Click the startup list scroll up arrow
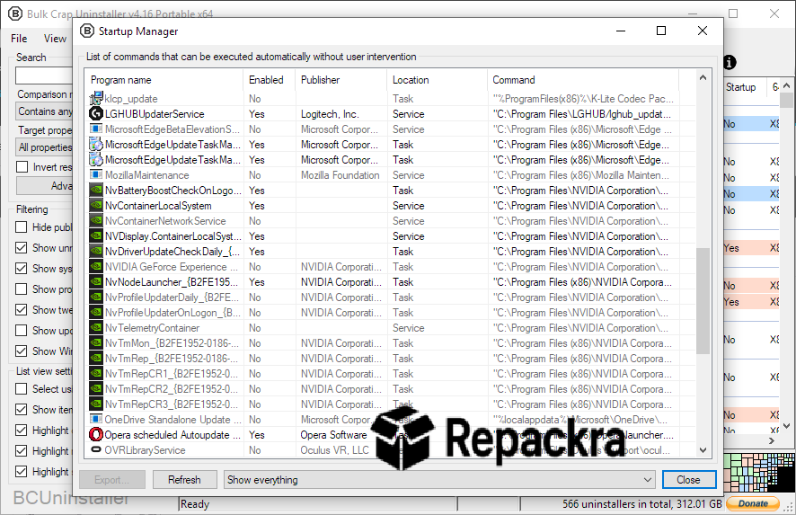Viewport: 796px width, 515px height. coord(703,77)
